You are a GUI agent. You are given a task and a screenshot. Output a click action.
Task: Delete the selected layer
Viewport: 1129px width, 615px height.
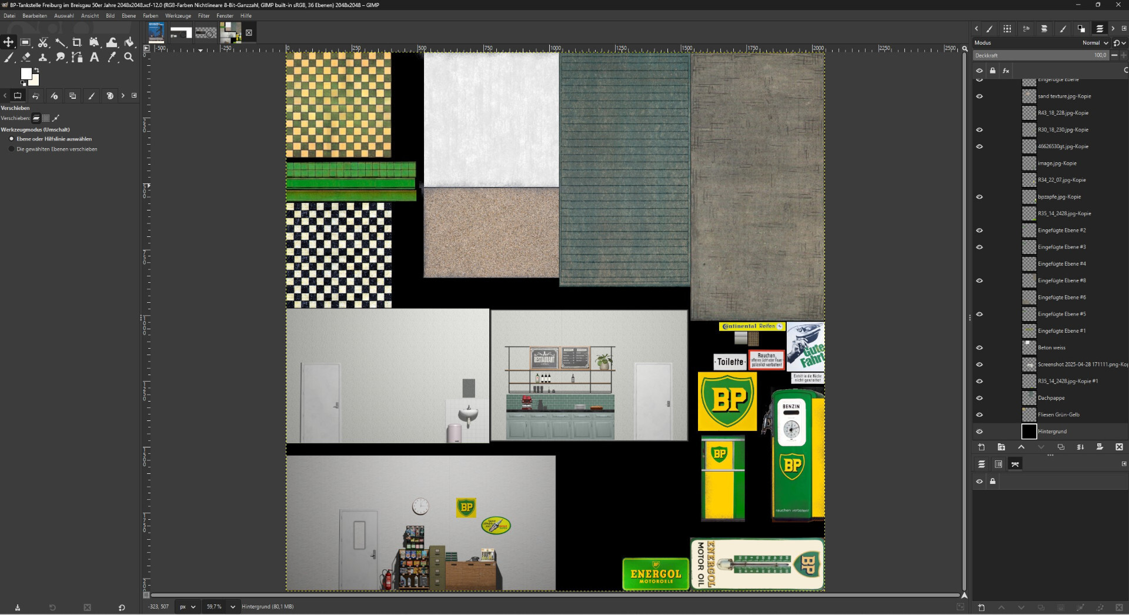(x=1119, y=447)
